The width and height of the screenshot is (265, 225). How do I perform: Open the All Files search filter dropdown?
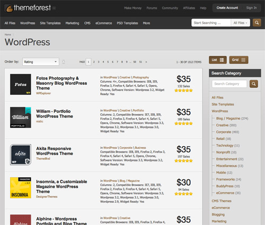[240, 23]
